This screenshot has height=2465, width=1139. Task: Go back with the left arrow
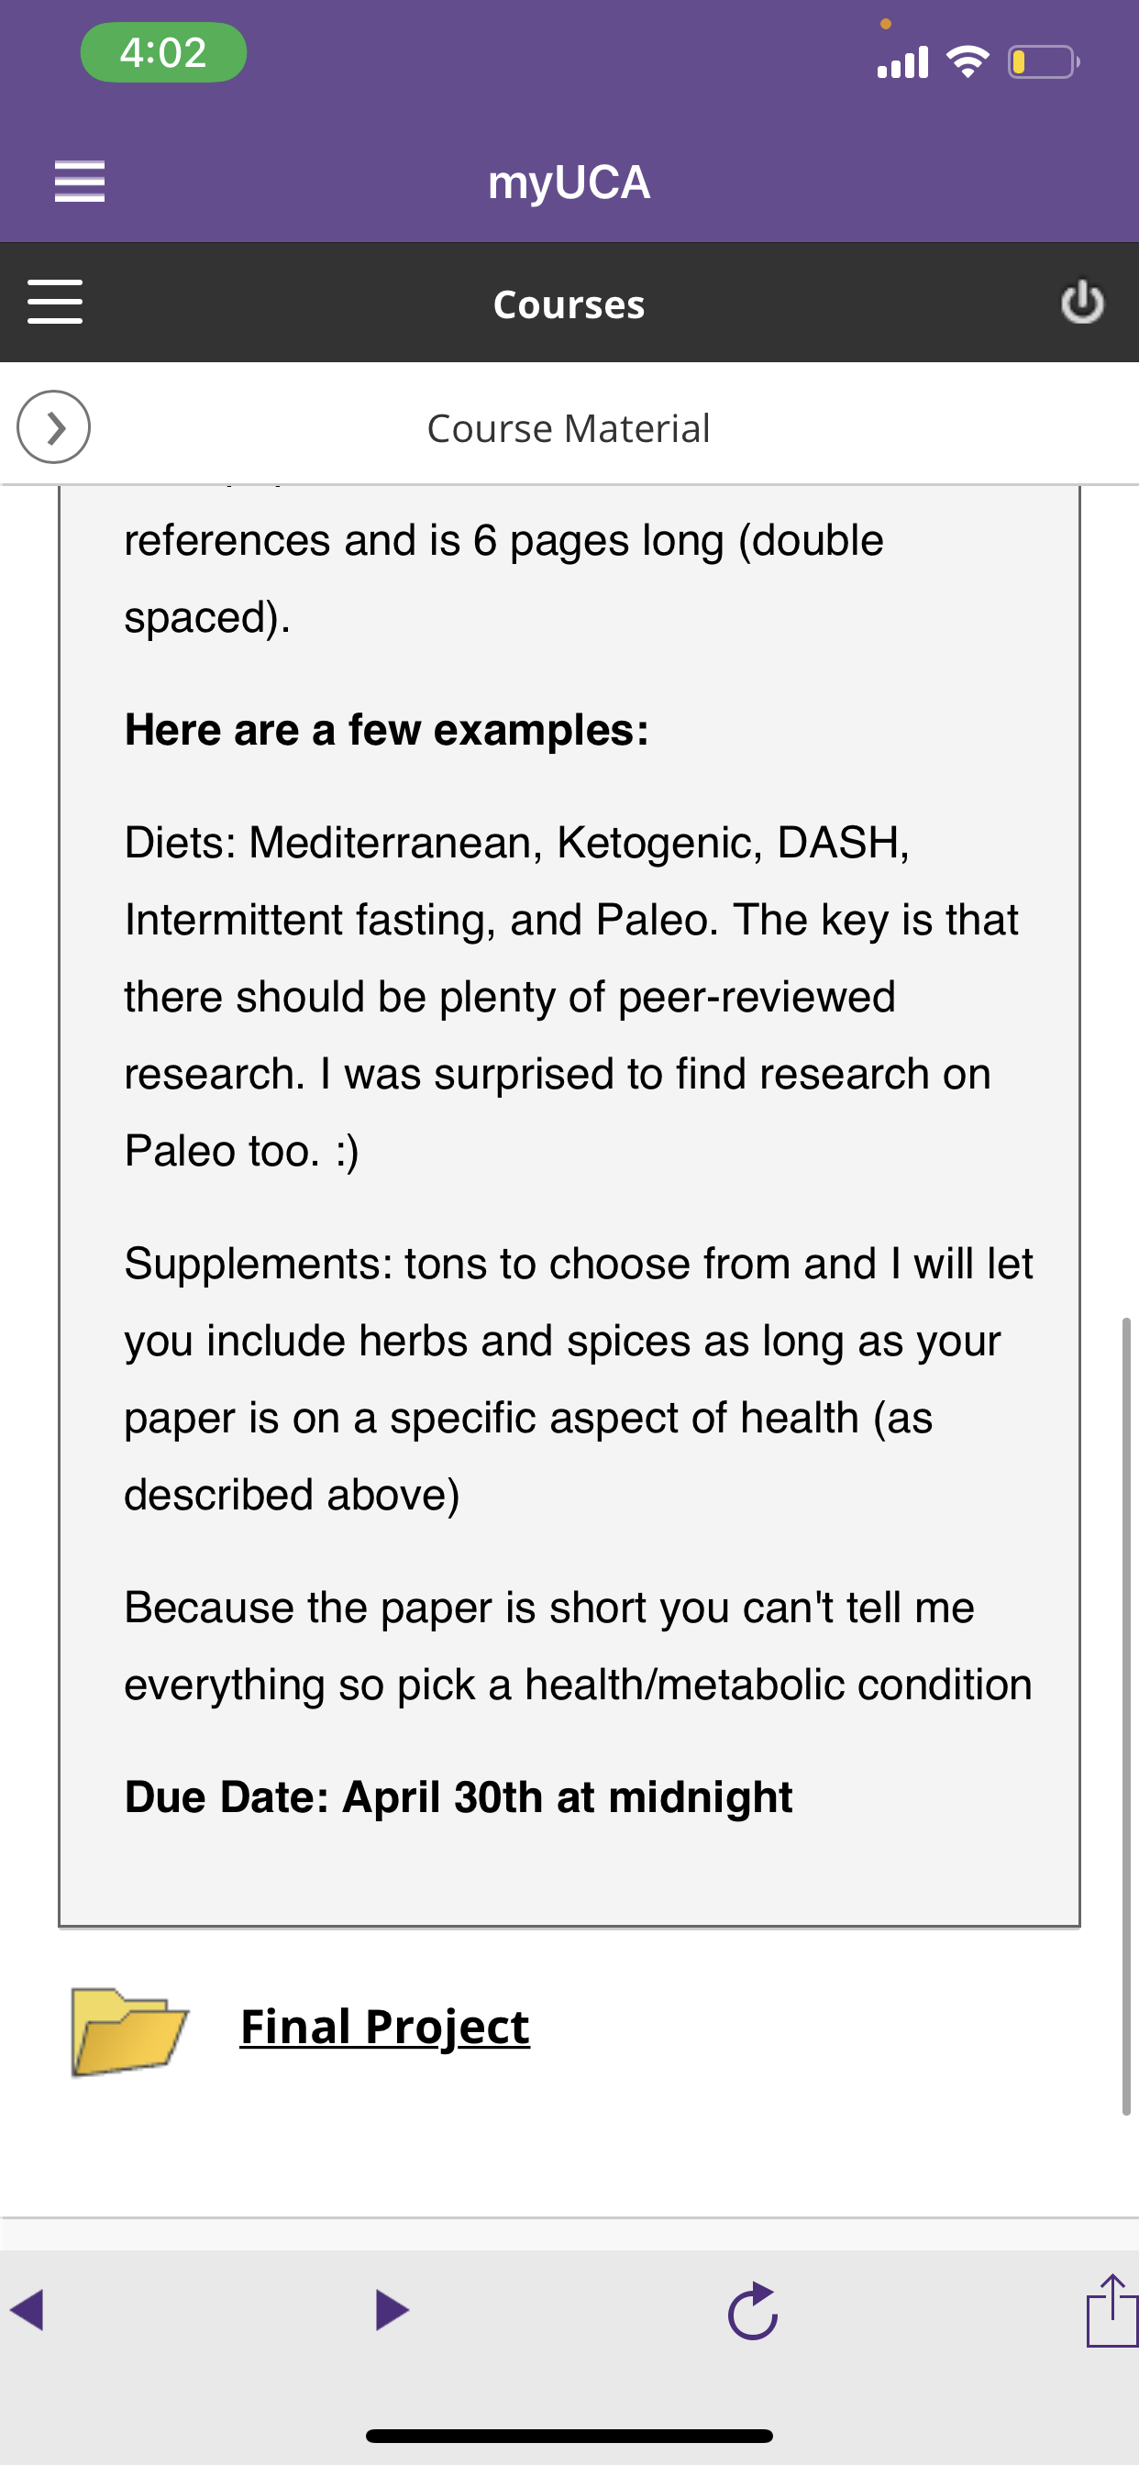click(x=27, y=2310)
